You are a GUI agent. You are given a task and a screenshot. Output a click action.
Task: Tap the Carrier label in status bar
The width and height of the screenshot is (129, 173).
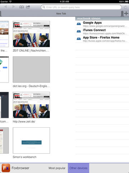click(x=4, y=1)
